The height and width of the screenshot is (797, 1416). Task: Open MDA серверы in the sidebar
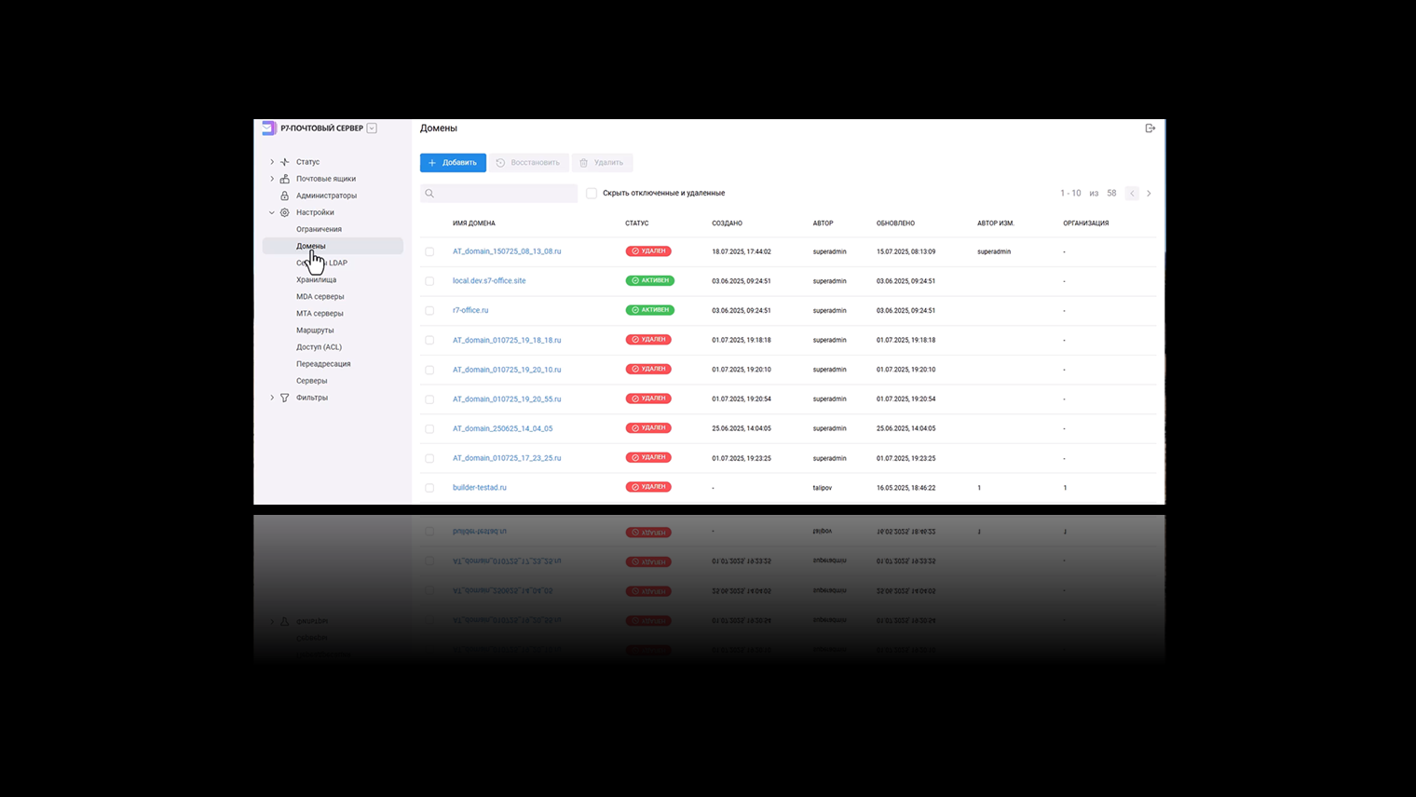pyautogui.click(x=320, y=297)
